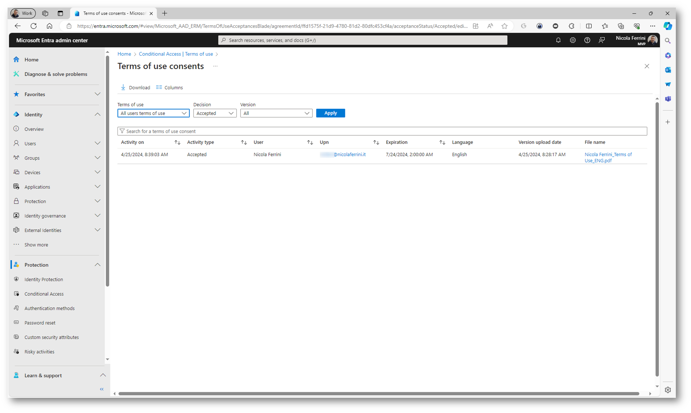Click the browser home icon

tap(49, 26)
